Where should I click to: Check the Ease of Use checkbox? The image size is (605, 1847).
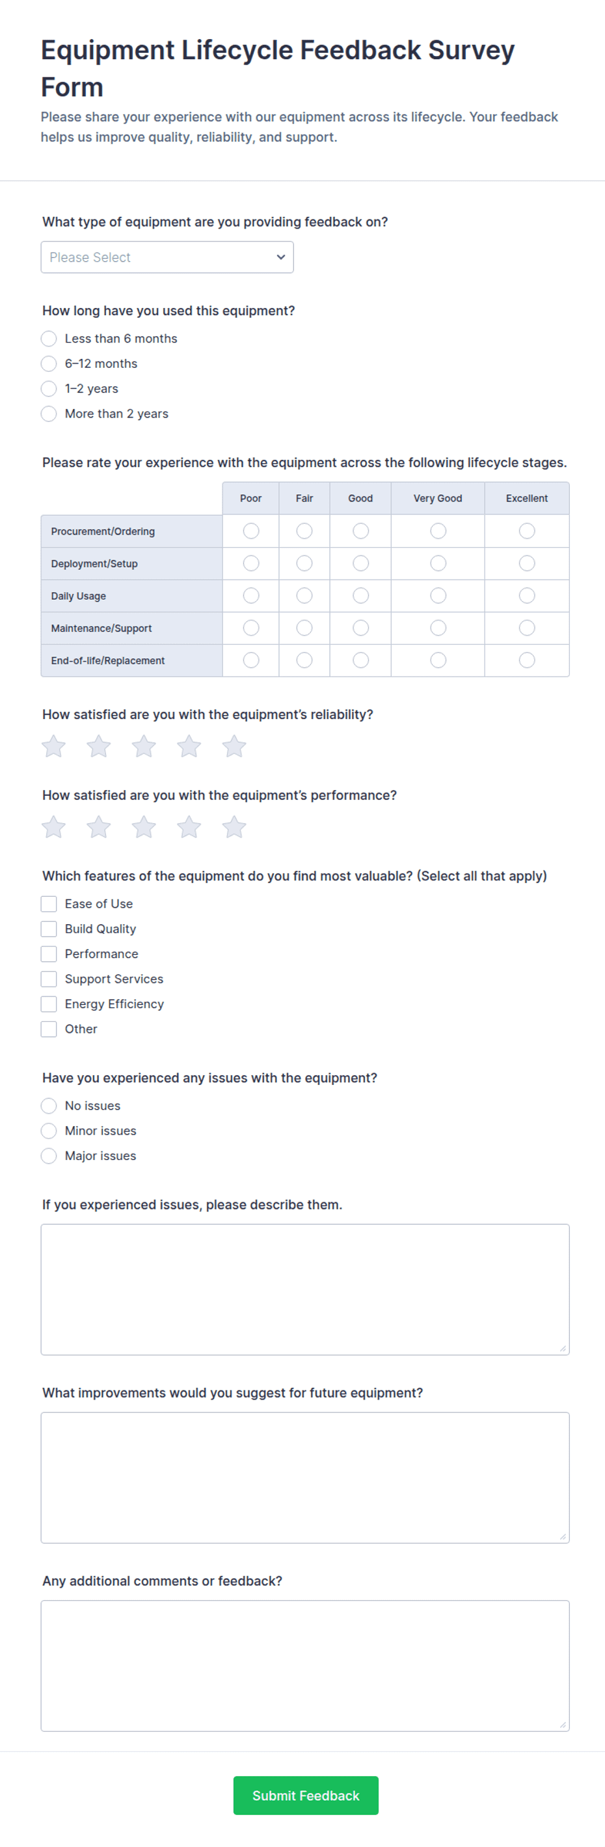49,903
